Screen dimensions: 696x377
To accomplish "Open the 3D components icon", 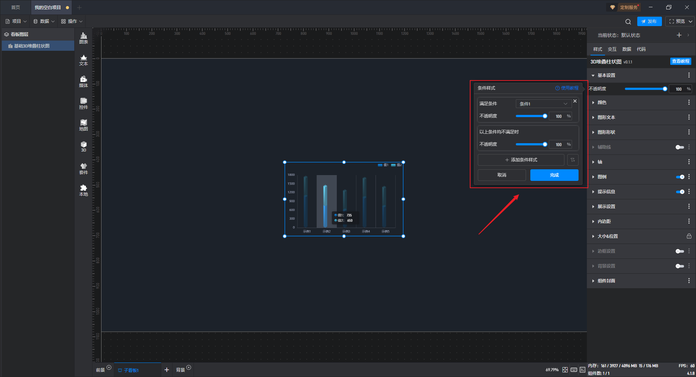I will pyautogui.click(x=83, y=146).
